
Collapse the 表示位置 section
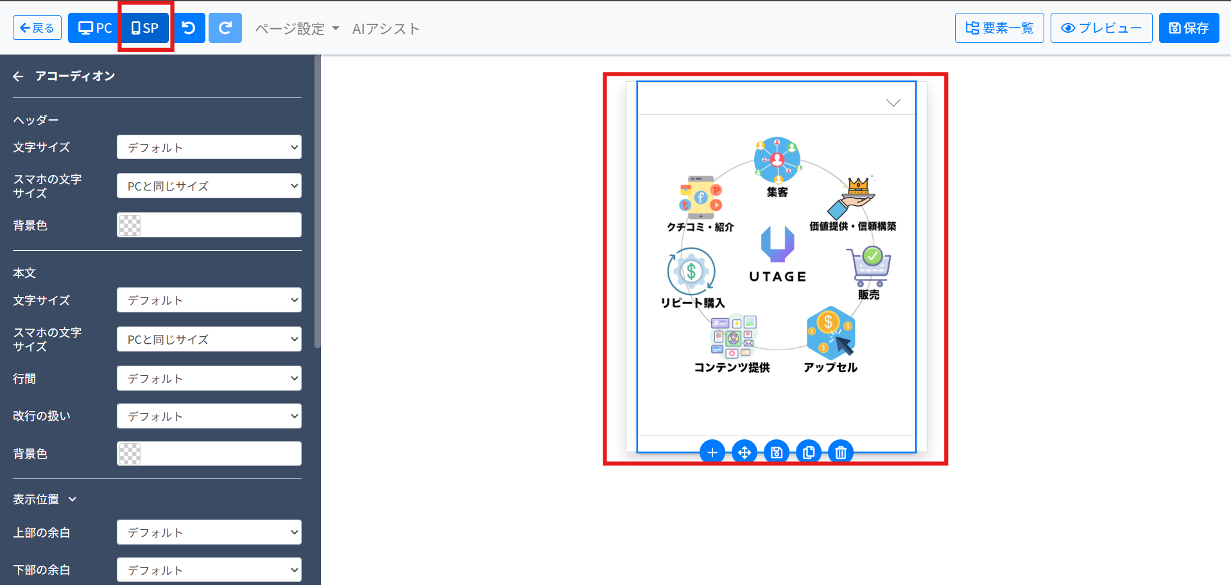click(x=45, y=499)
